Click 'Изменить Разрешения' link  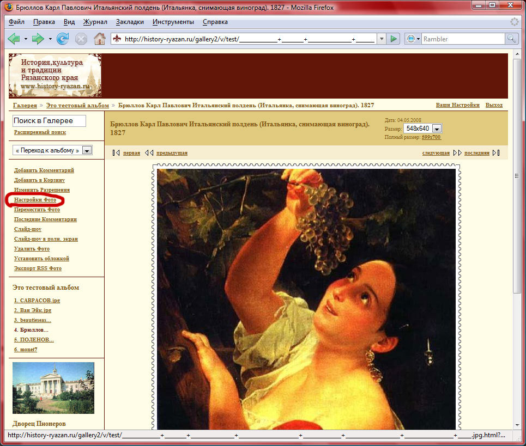click(42, 190)
